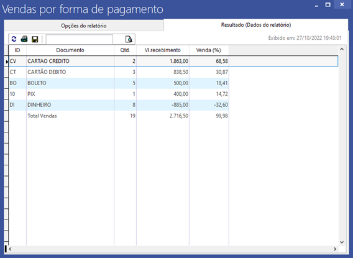This screenshot has width=353, height=258.
Task: Print the report using the printer icon
Action: pos(24,39)
